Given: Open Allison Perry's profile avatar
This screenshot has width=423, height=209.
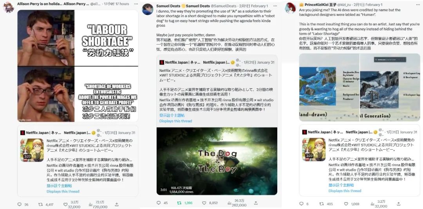Looking at the screenshot, I should pyautogui.click(x=9, y=7).
